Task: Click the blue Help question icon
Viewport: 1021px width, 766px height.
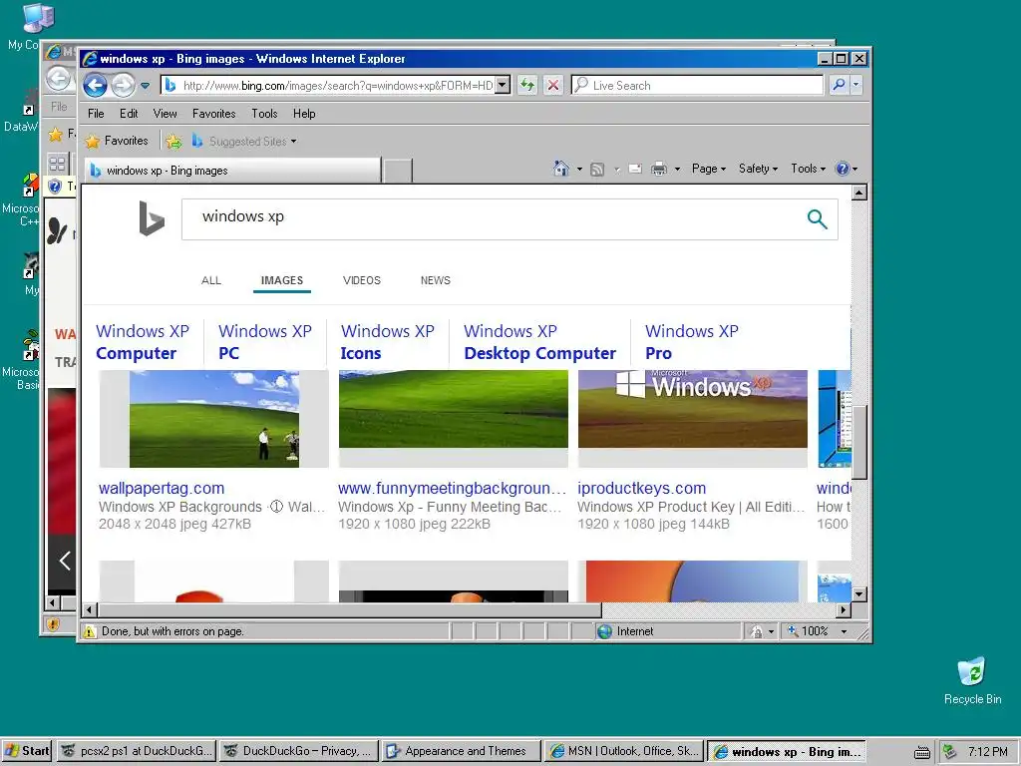Action: [x=843, y=169]
